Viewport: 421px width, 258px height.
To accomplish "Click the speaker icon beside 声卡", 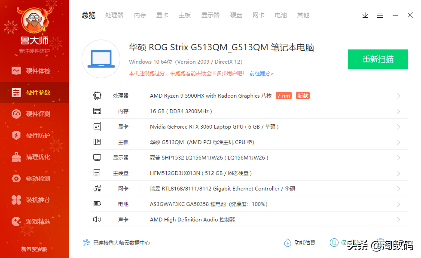I will (97, 219).
